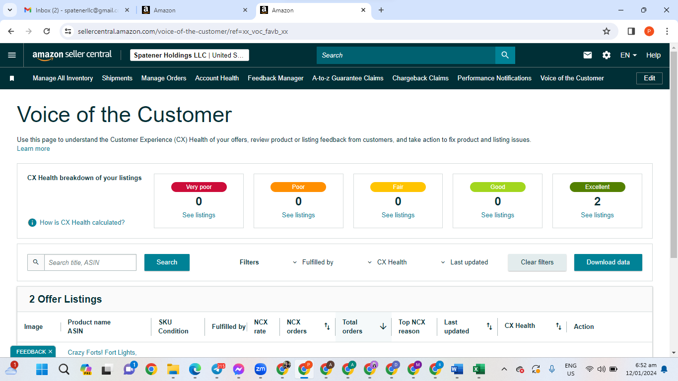Bookmark this page with the star icon
The image size is (678, 381).
click(x=607, y=31)
